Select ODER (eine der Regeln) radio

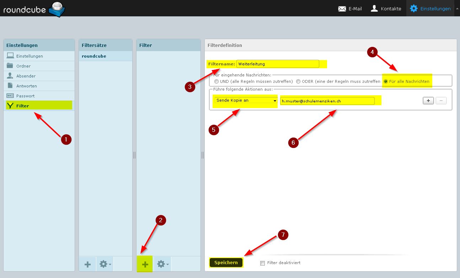click(298, 81)
